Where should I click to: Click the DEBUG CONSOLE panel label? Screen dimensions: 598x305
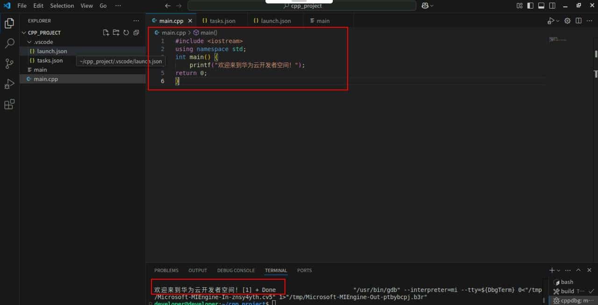pos(235,270)
